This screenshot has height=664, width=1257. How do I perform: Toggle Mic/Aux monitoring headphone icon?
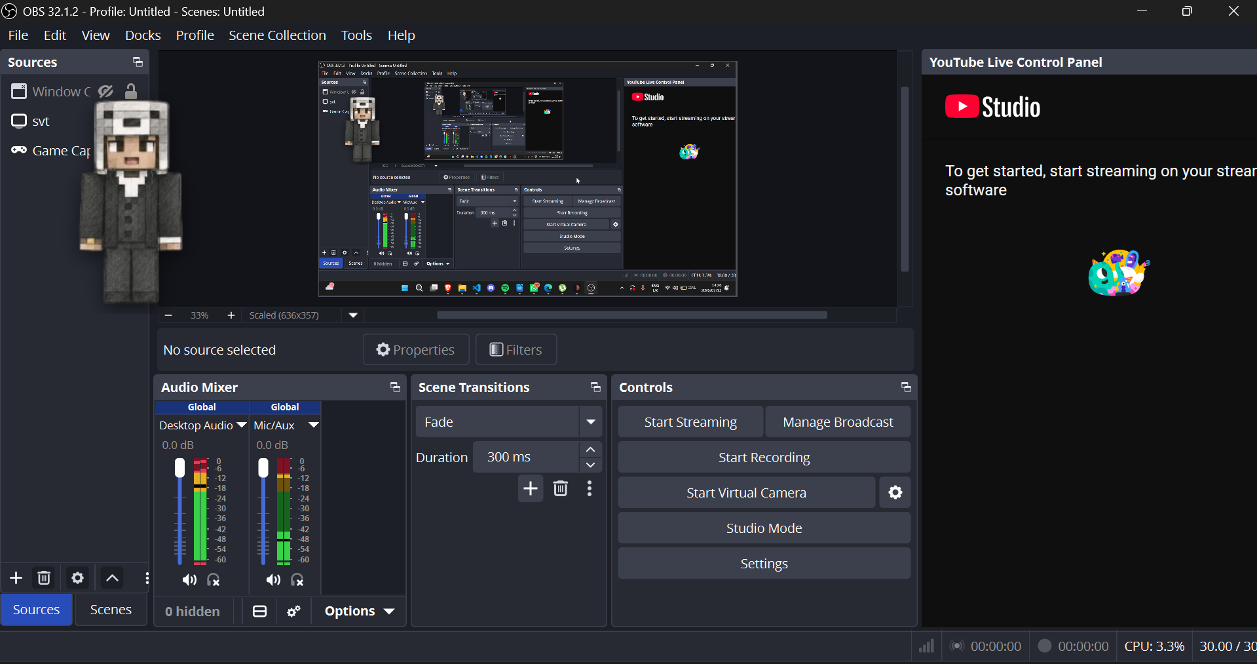point(297,580)
